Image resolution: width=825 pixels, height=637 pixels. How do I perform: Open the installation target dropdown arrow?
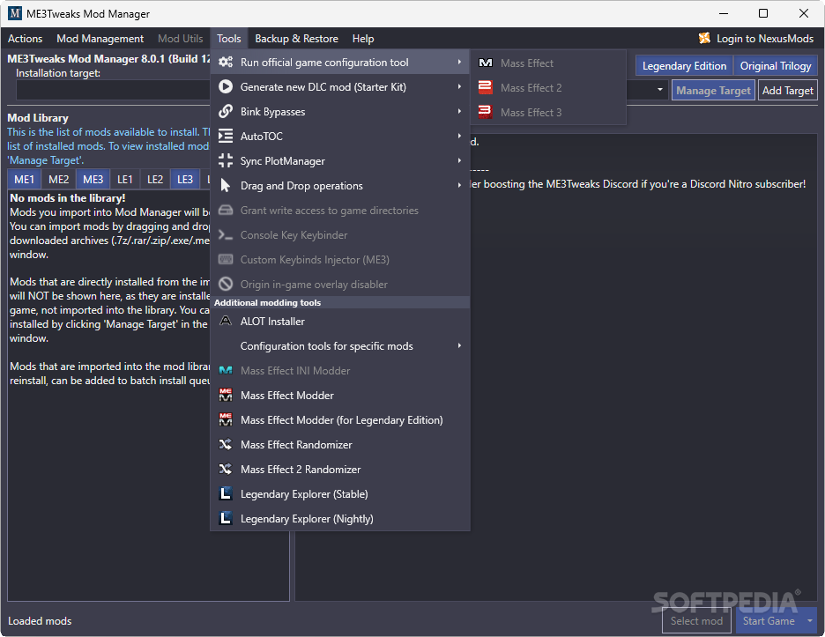(x=660, y=90)
